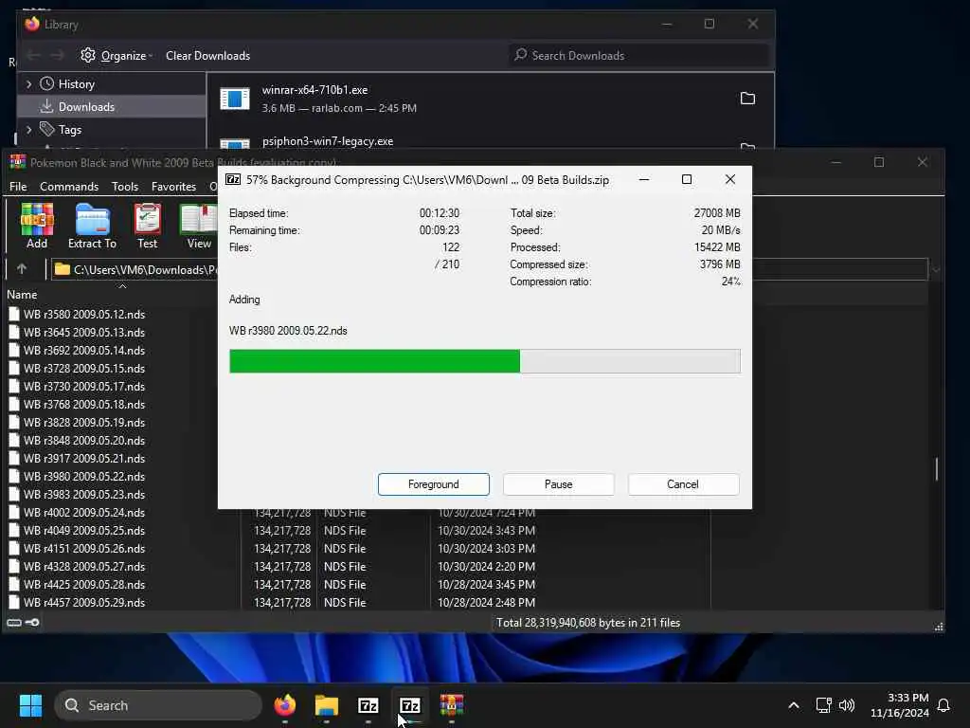This screenshot has width=970, height=728.
Task: Open Firefox from the taskbar
Action: coord(284,705)
